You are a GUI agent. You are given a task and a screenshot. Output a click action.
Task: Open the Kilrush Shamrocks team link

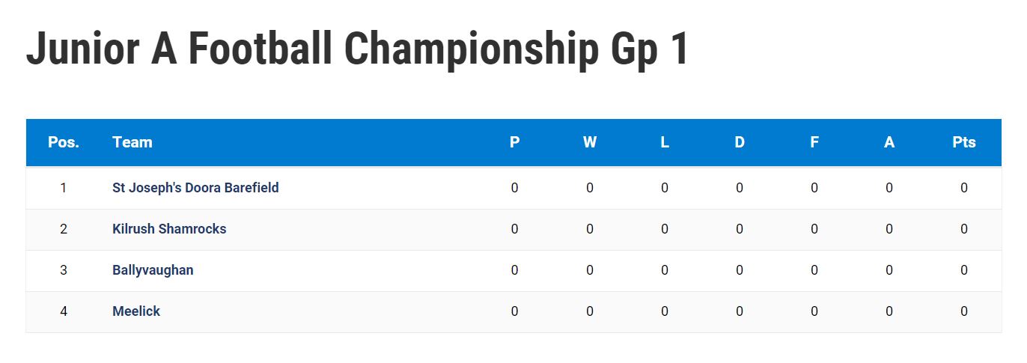(169, 229)
